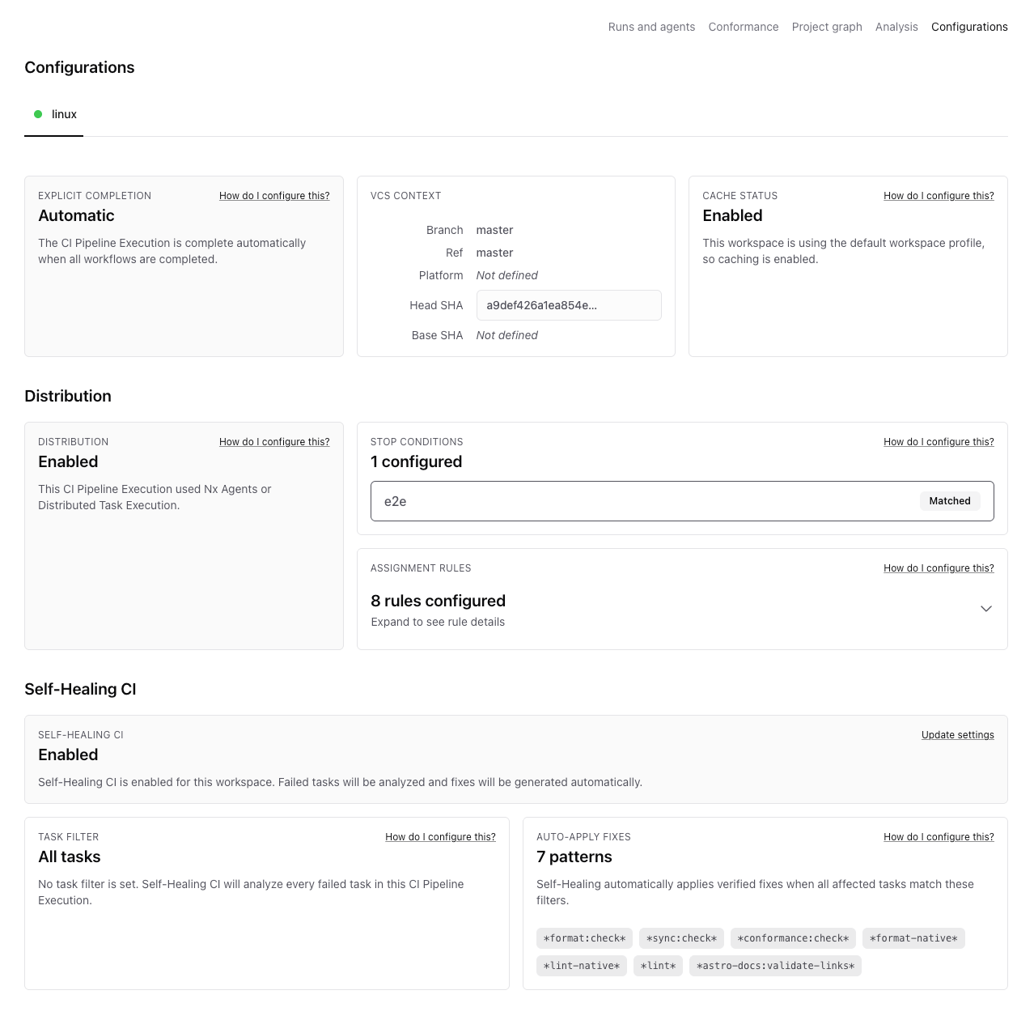Select the *lint-native* filter pattern
The image size is (1034, 1016).
[x=581, y=965]
